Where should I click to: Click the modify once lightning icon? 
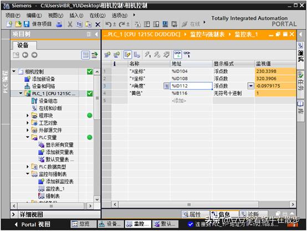point(148,54)
